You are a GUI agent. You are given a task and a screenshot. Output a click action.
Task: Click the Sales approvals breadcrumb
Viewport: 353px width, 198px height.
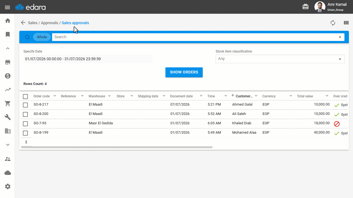75,23
